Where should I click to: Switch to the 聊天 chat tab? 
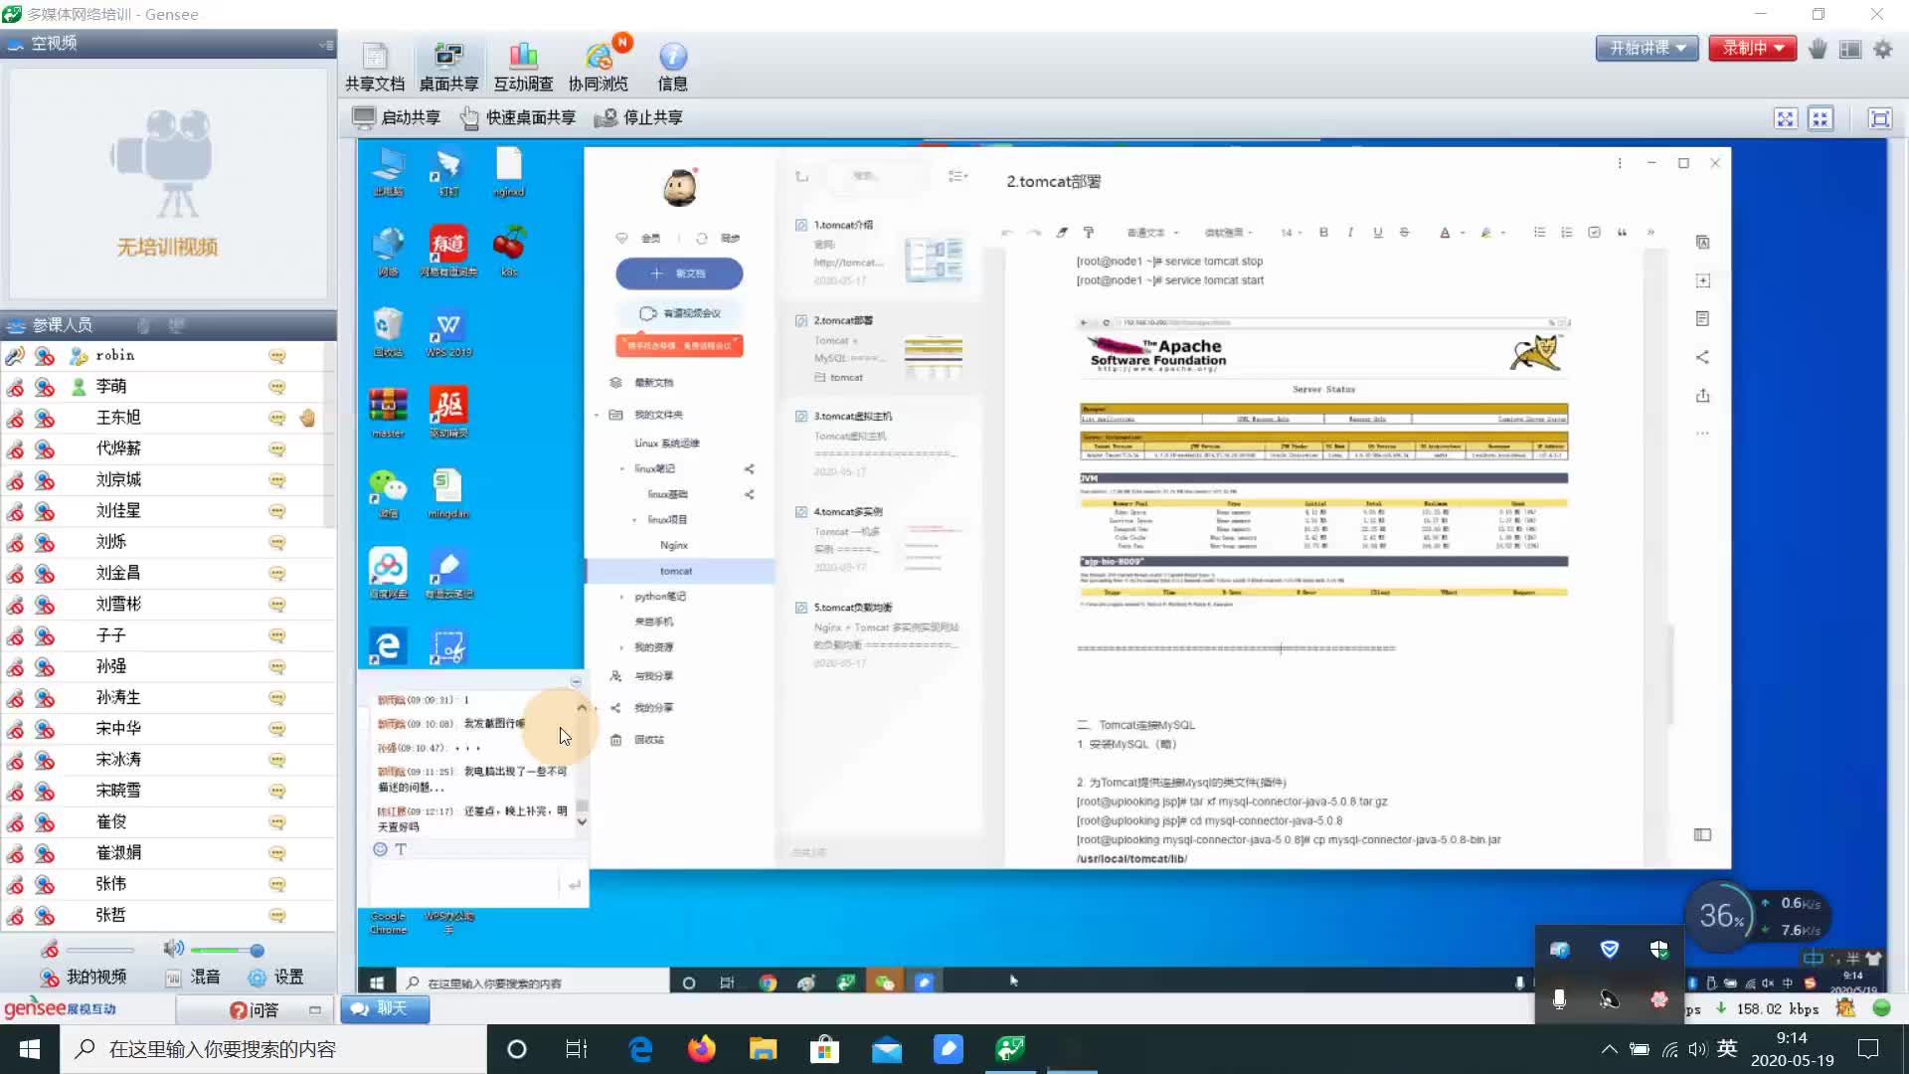pyautogui.click(x=385, y=1008)
